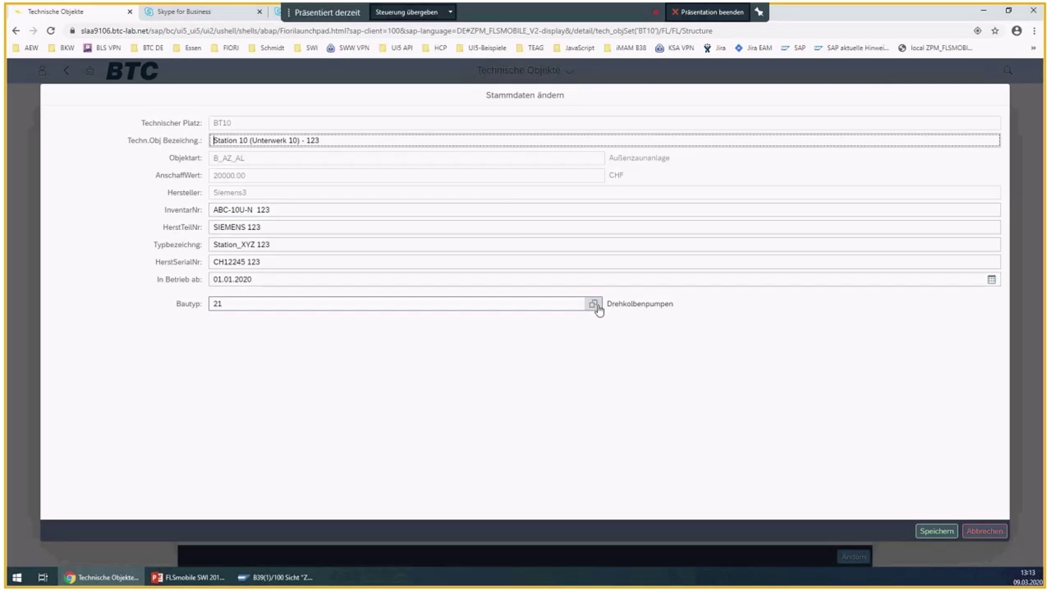
Task: Open the KSA VPN bookmark
Action: point(674,48)
